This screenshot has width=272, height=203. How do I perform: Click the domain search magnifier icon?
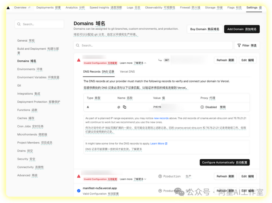(x=77, y=45)
